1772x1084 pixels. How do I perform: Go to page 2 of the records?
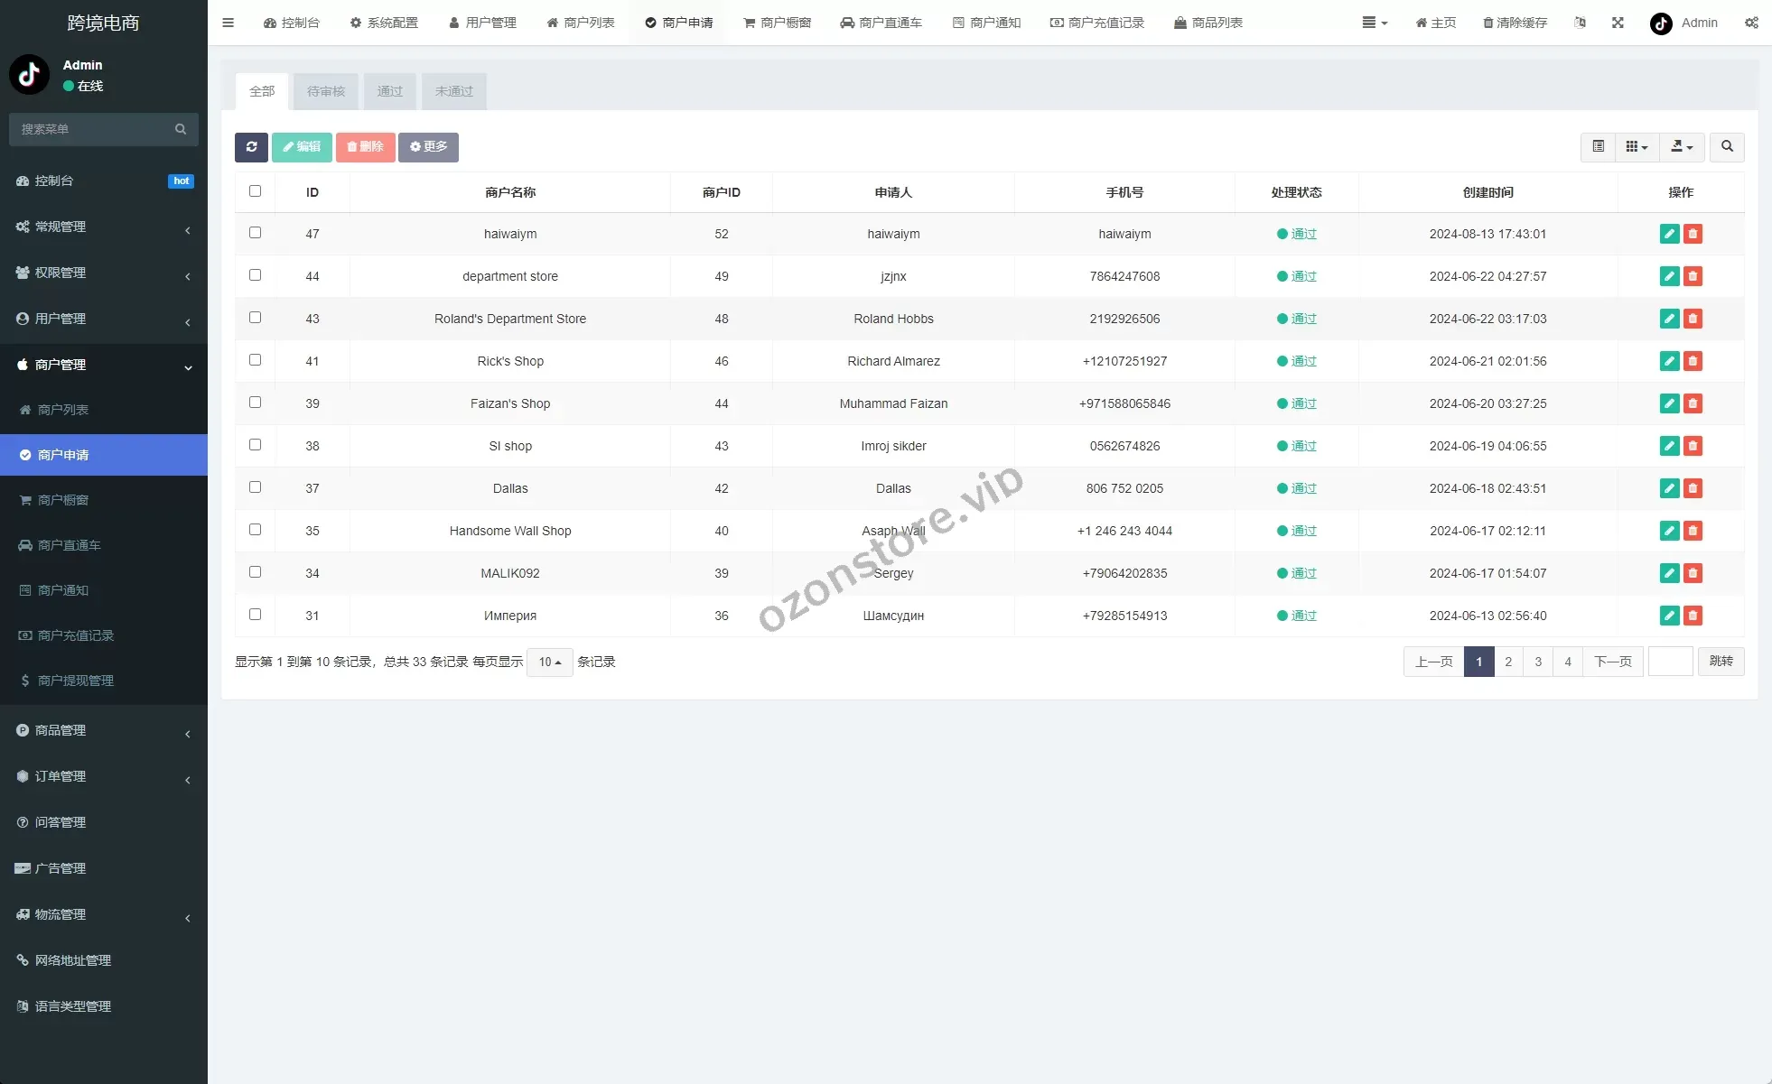[x=1507, y=662]
